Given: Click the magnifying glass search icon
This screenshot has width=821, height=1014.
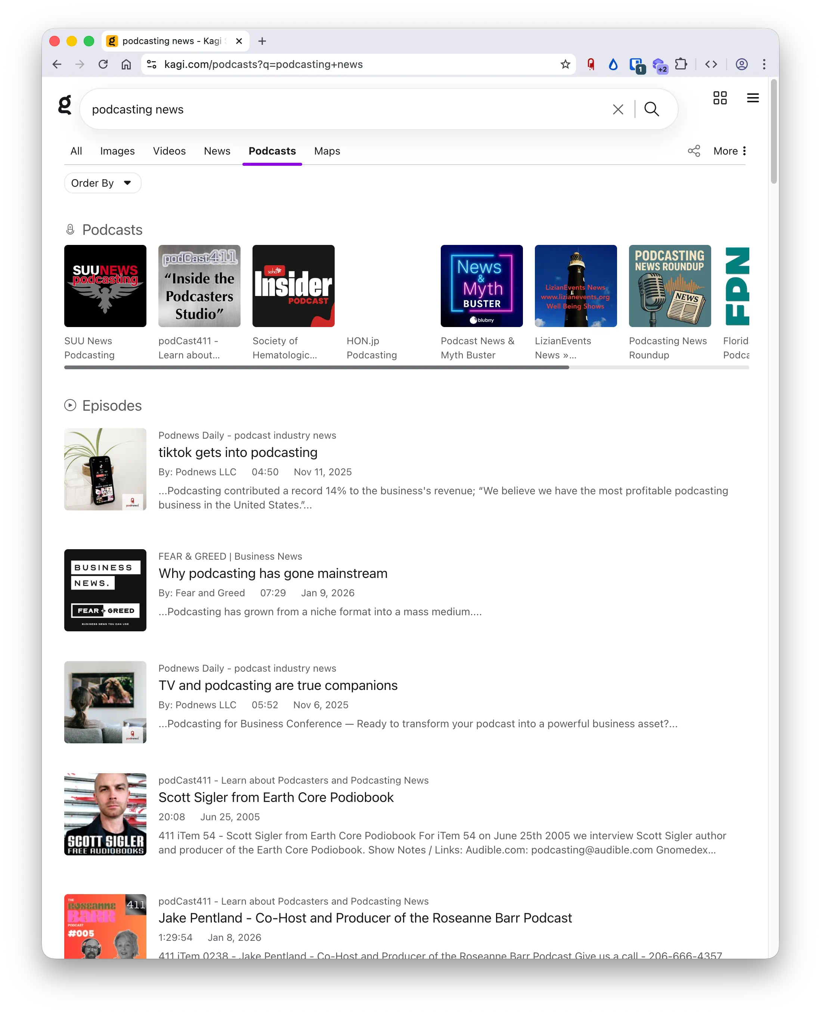Looking at the screenshot, I should click(x=651, y=110).
